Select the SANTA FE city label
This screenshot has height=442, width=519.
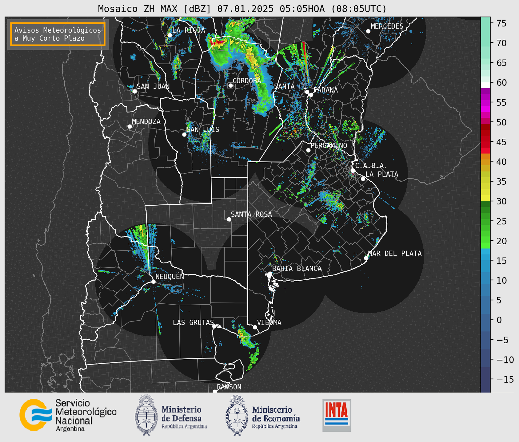click(290, 86)
